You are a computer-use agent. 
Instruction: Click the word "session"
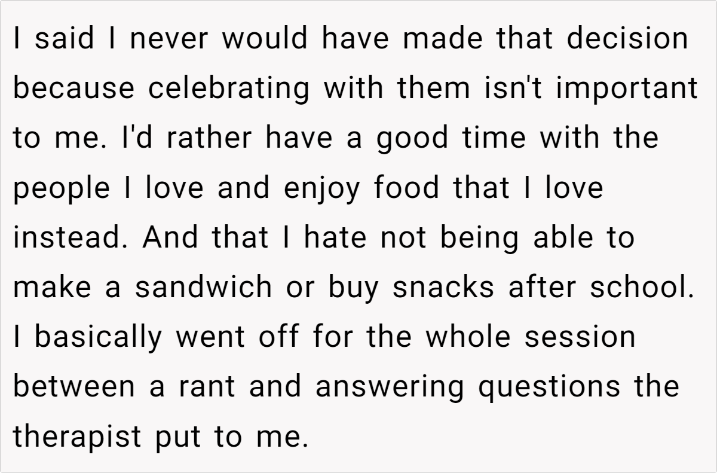point(580,337)
